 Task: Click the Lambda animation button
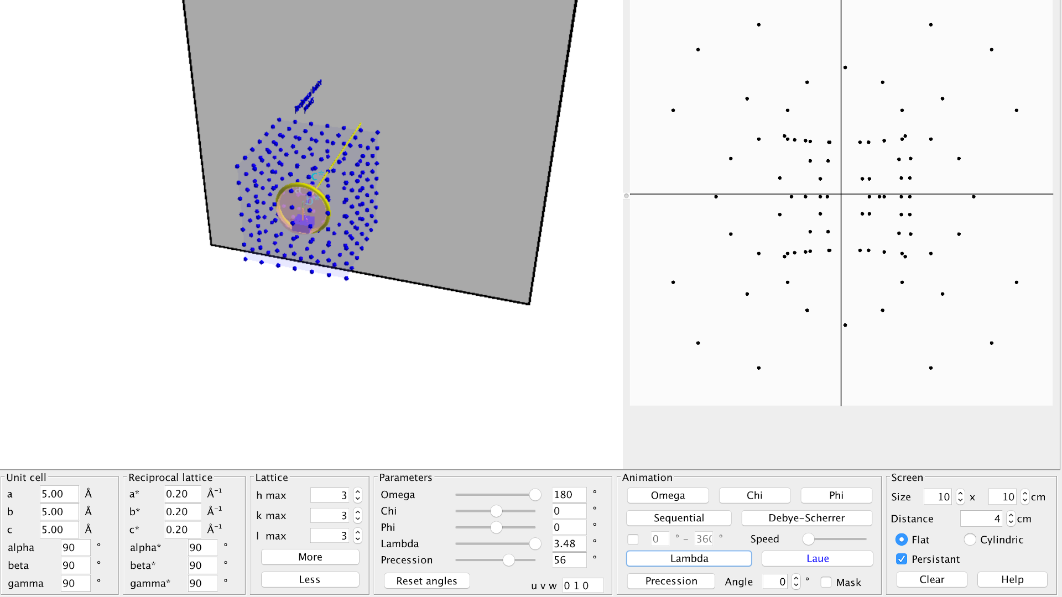(x=688, y=558)
